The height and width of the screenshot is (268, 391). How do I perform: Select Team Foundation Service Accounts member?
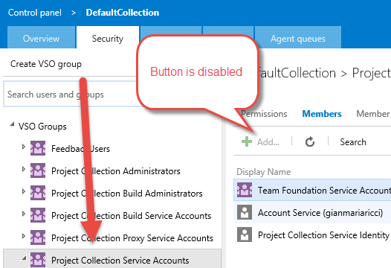click(x=312, y=190)
